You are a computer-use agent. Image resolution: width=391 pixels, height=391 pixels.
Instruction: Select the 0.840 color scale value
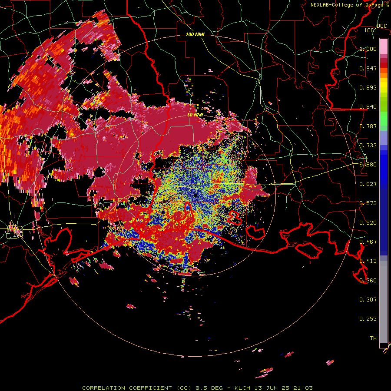point(368,107)
